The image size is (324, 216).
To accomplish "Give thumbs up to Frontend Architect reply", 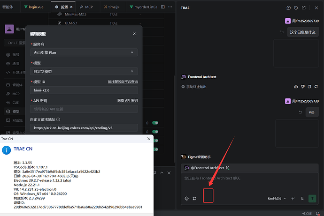I will [296, 87].
